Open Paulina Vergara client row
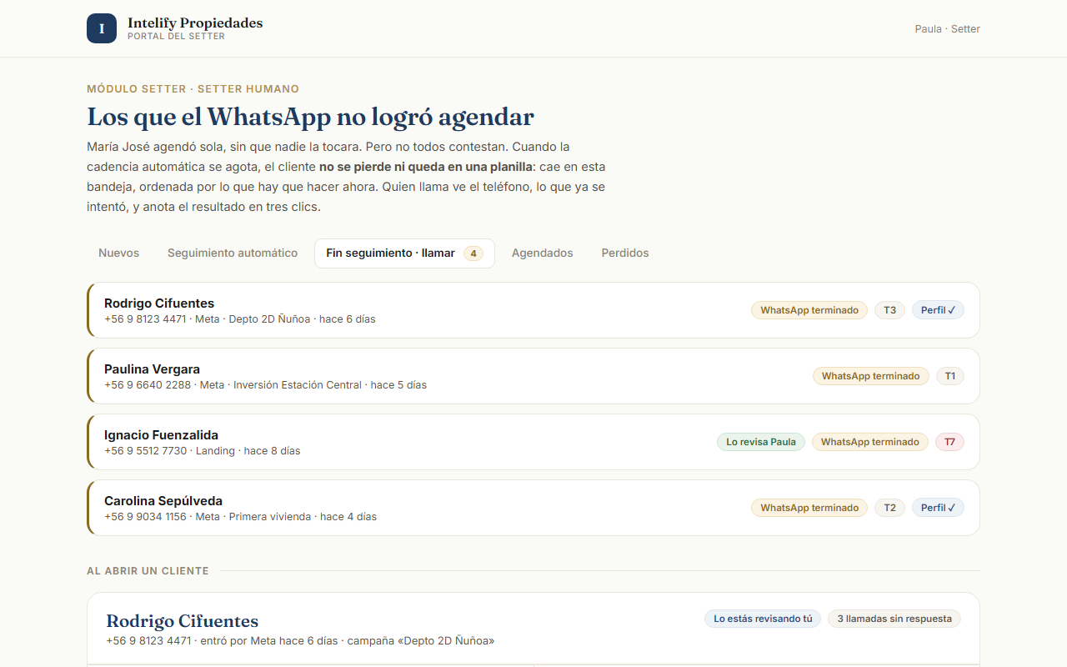Screen dimensions: 1067x667 (x=533, y=376)
